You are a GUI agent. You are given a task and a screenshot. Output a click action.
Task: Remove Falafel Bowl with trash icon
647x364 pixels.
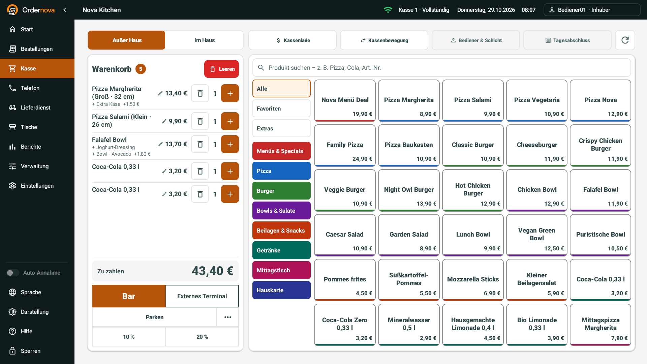click(200, 144)
